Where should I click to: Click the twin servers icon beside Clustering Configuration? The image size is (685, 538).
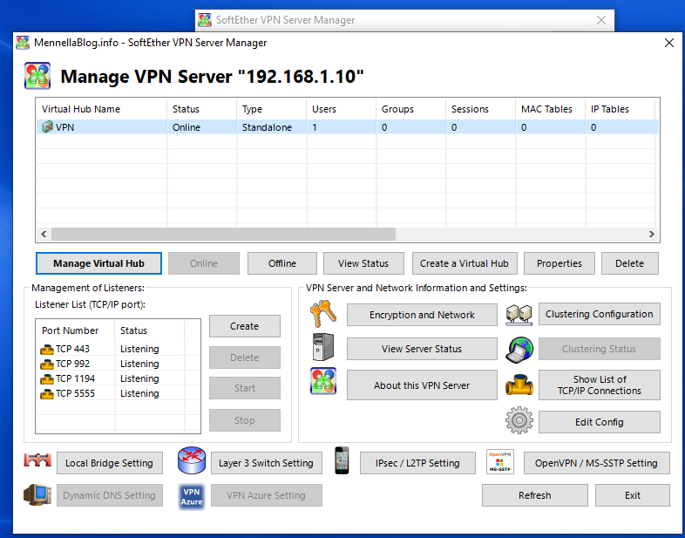[x=519, y=314]
